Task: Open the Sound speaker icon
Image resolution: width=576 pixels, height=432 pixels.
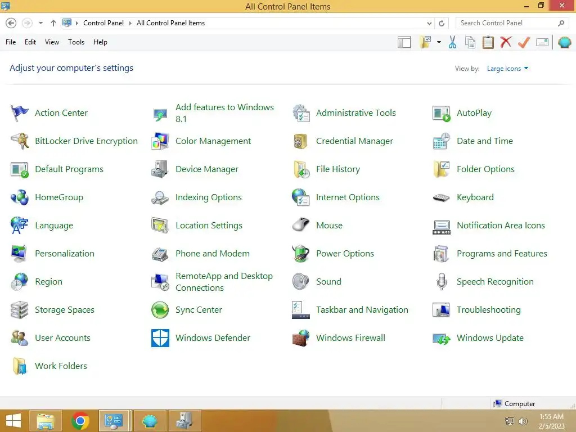Action: pos(301,282)
